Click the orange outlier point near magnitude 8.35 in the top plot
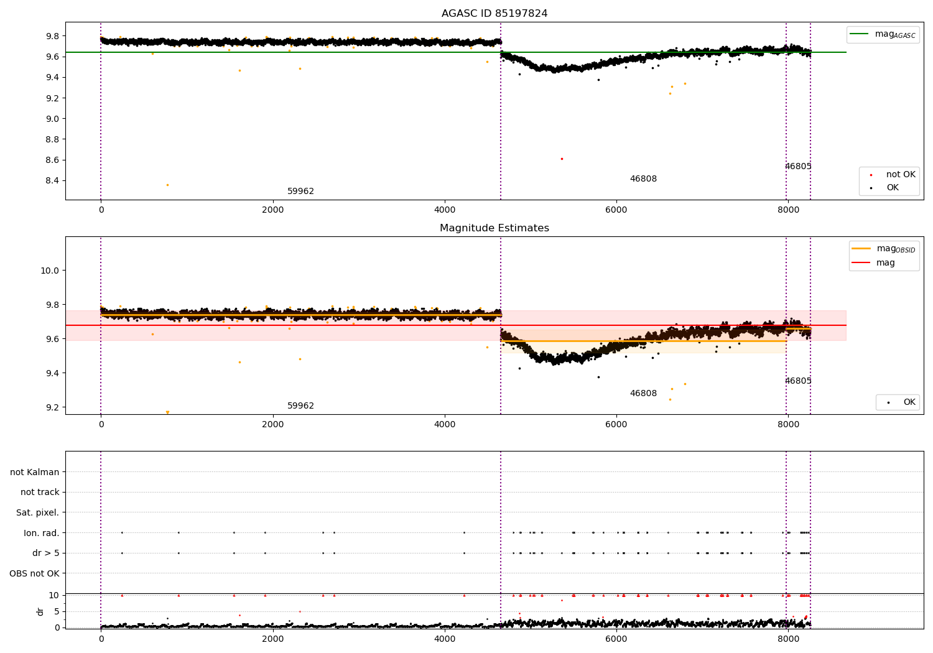933x653 pixels. point(167,185)
